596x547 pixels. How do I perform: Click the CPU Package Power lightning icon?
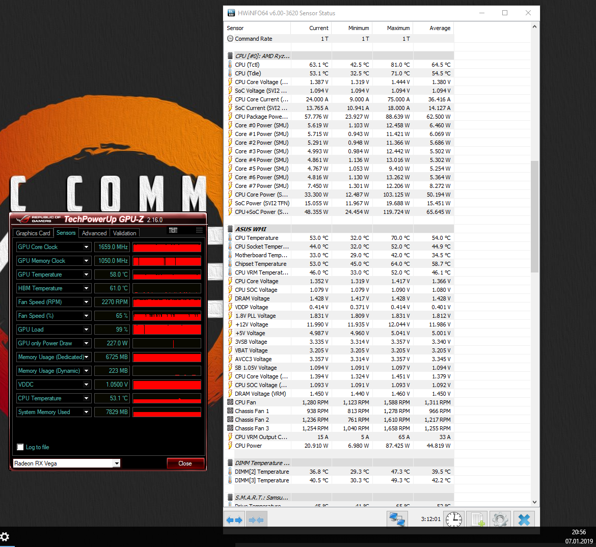pos(230,116)
